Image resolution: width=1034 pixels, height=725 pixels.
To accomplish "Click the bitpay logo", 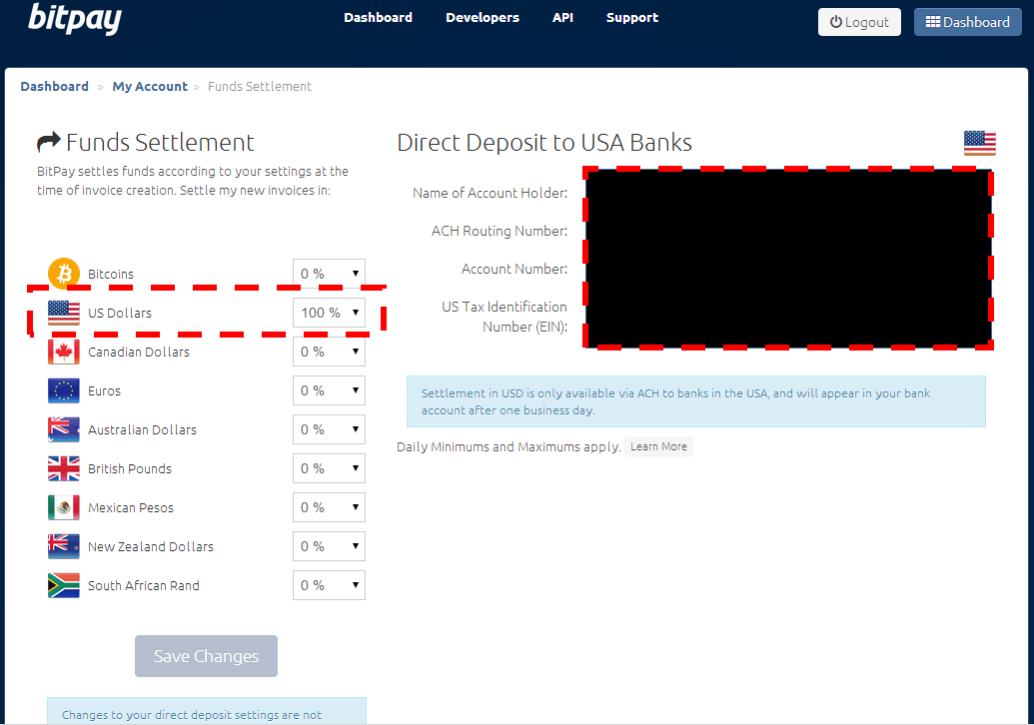I will [75, 18].
